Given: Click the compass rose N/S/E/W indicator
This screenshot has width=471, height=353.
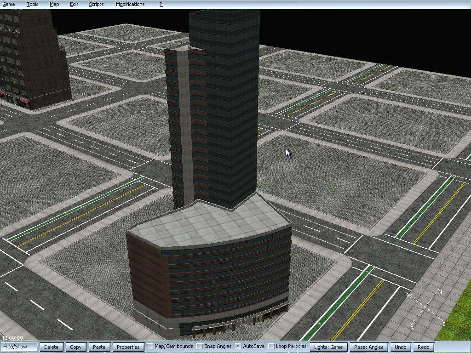Looking at the screenshot, I should pos(426,309).
